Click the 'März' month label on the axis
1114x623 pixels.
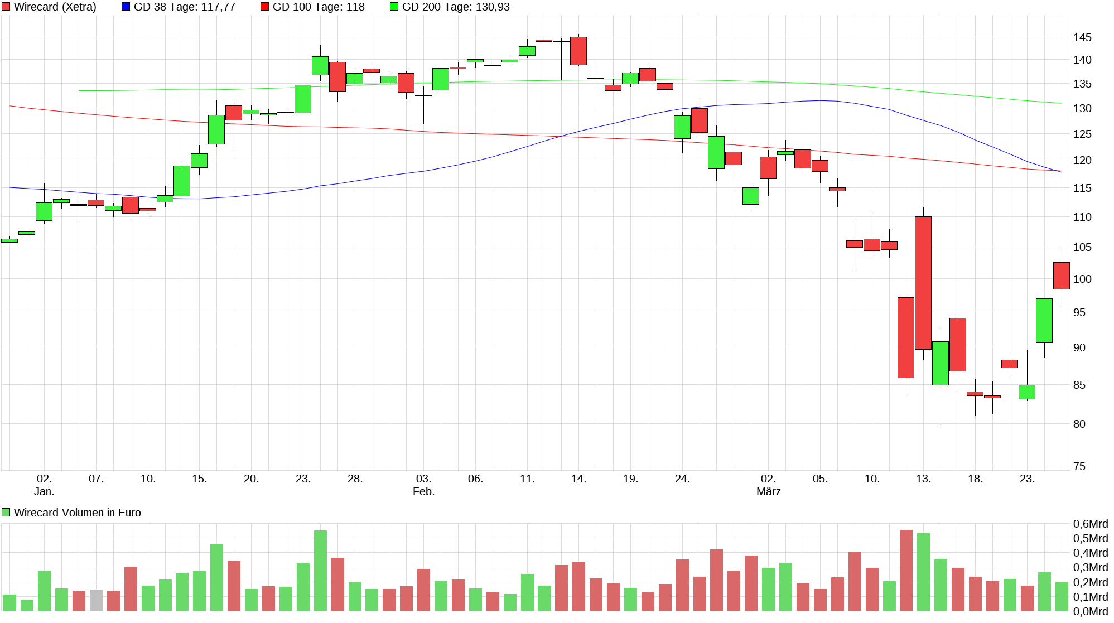(x=768, y=491)
